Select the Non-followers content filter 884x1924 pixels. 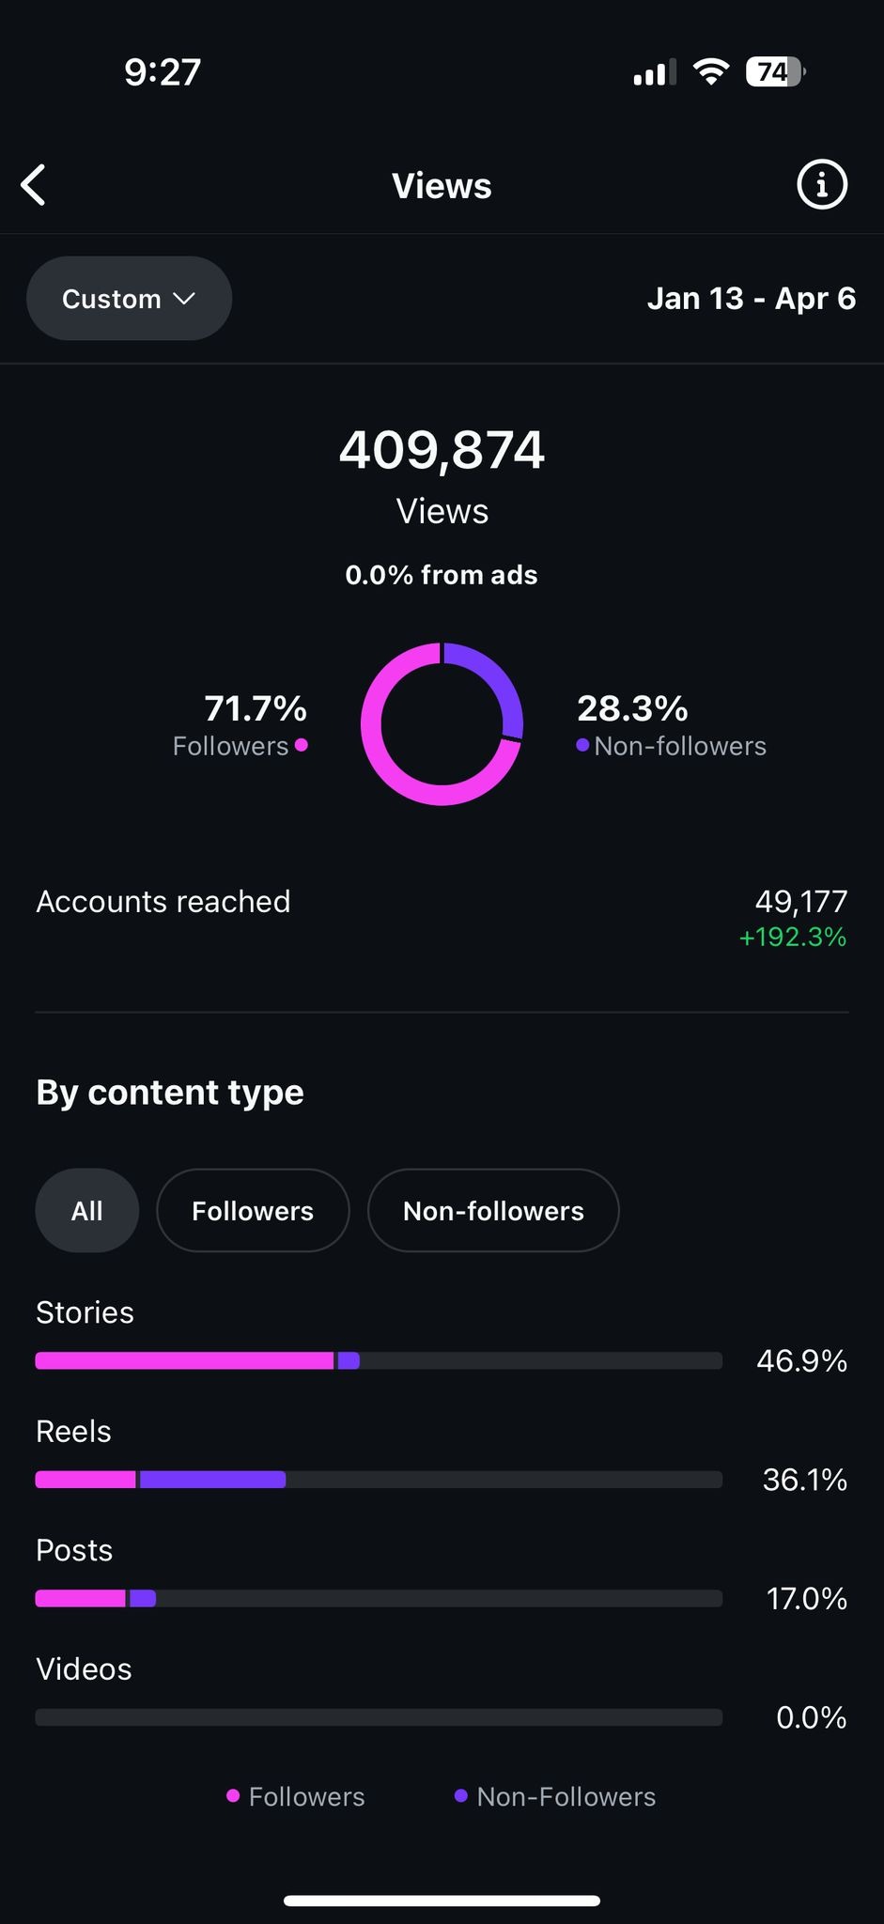pyautogui.click(x=493, y=1210)
